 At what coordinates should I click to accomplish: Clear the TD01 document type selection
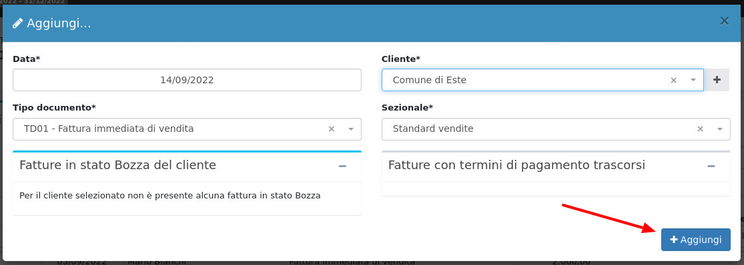332,129
